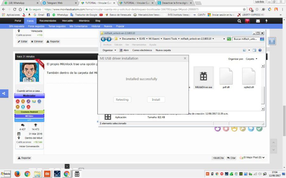This screenshot has width=286, height=178.
Task: Change Explorer view mode icon
Action: 244,50
